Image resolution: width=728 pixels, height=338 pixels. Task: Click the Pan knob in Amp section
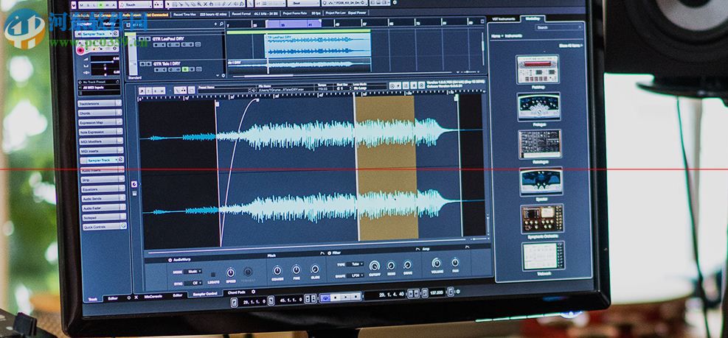pos(456,263)
